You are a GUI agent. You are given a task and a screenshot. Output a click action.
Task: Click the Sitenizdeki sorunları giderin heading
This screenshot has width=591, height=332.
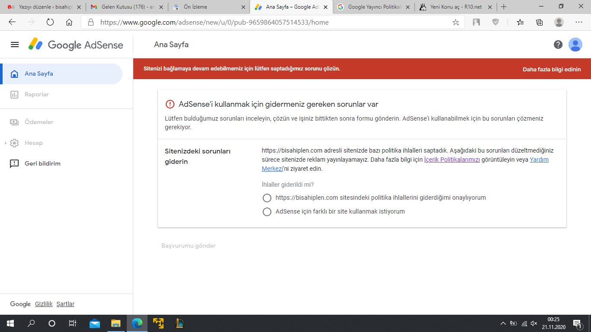pos(198,156)
